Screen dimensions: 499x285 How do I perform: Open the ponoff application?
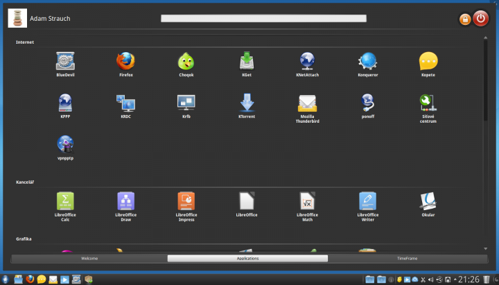(x=367, y=105)
